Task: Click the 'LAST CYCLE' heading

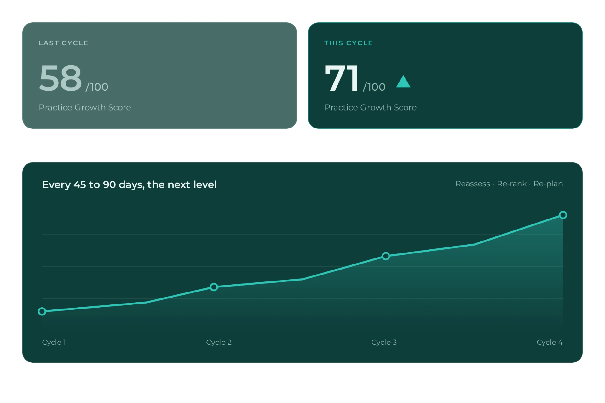Action: point(63,43)
